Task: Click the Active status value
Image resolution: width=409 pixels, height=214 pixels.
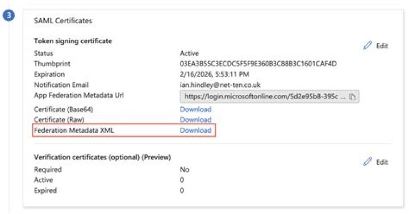Action: click(x=189, y=53)
